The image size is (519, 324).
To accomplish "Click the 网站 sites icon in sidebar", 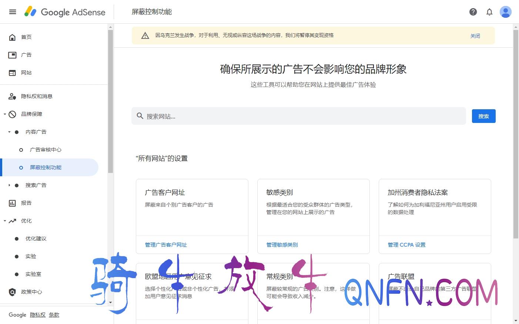I will [x=12, y=73].
